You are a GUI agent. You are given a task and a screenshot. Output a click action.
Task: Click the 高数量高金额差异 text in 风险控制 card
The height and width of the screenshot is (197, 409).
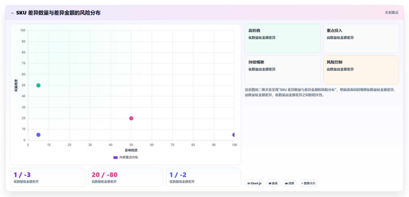340,69
